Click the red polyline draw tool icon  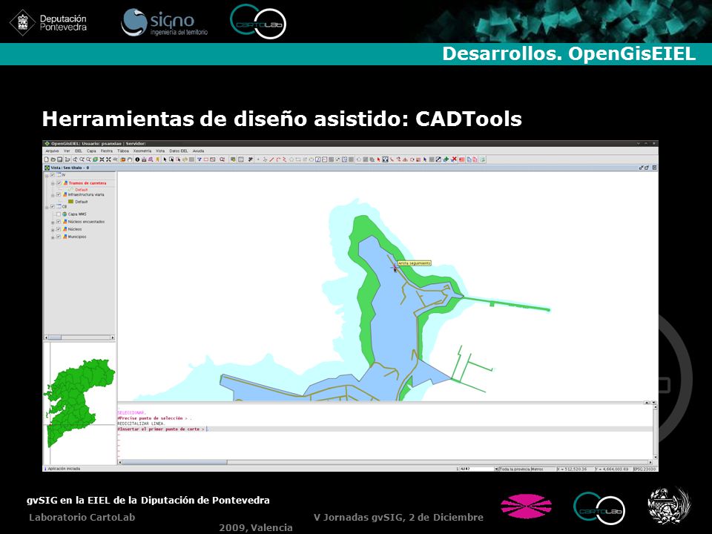pos(285,159)
